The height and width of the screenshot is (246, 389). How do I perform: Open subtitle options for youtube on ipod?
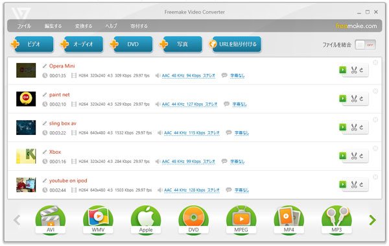coord(242,190)
